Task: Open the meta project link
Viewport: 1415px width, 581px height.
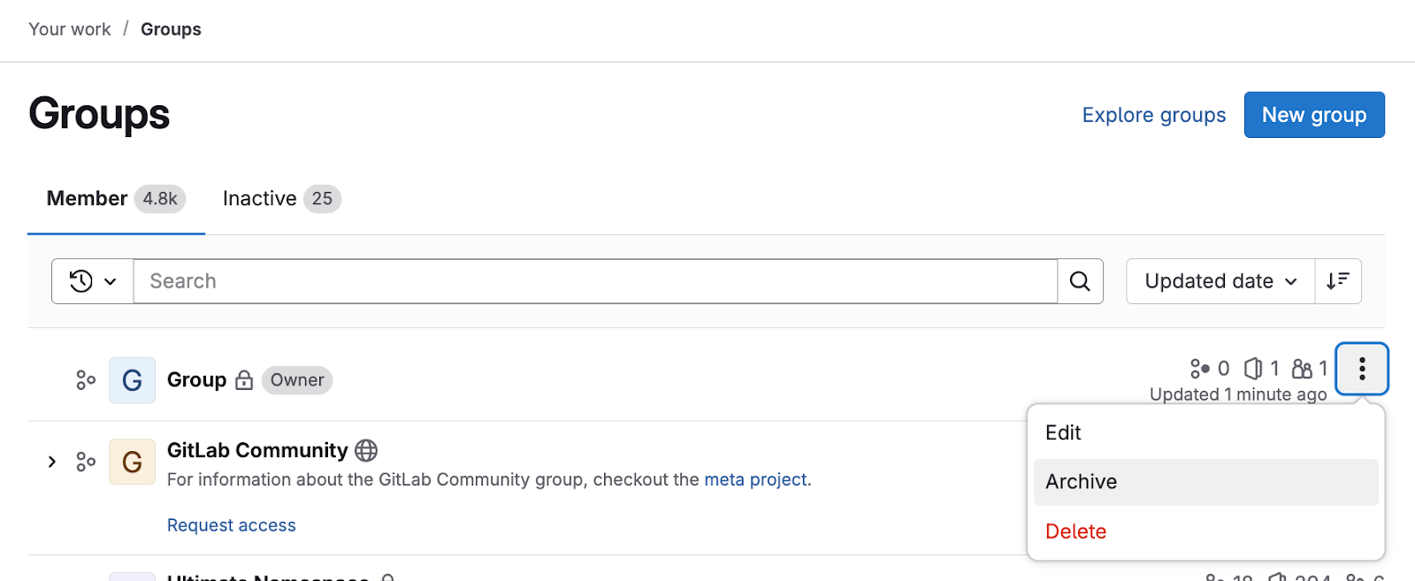Action: 755,479
